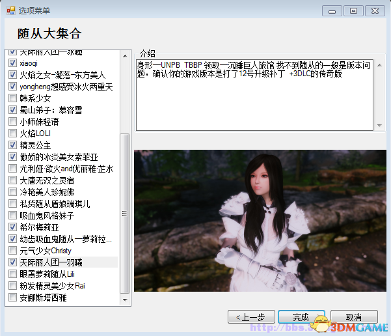Check 尤利娅·欲火and优丽雅·芷水 checkbox

click(12, 169)
